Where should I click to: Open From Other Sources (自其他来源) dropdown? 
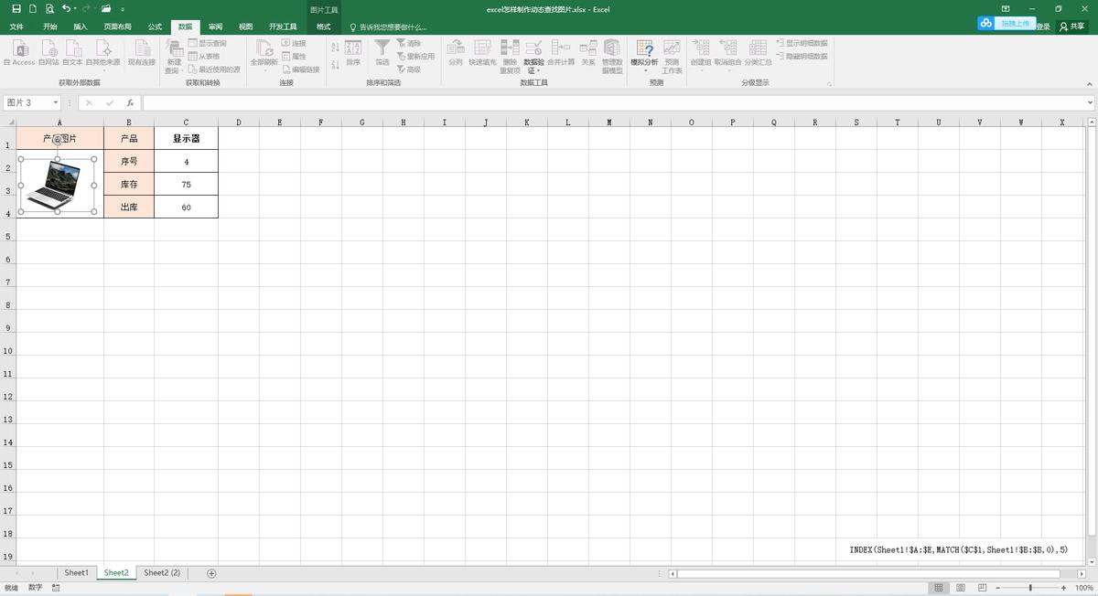point(102,56)
